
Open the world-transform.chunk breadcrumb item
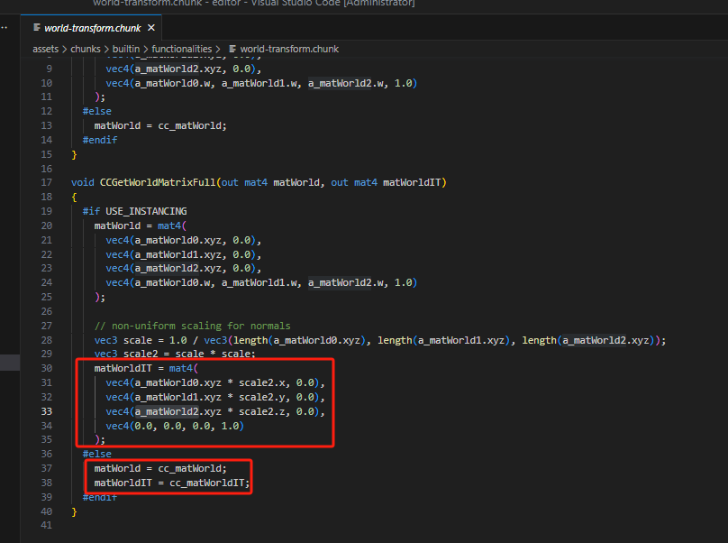[x=289, y=49]
